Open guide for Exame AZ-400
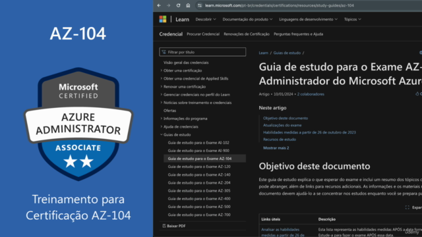 click(x=199, y=199)
